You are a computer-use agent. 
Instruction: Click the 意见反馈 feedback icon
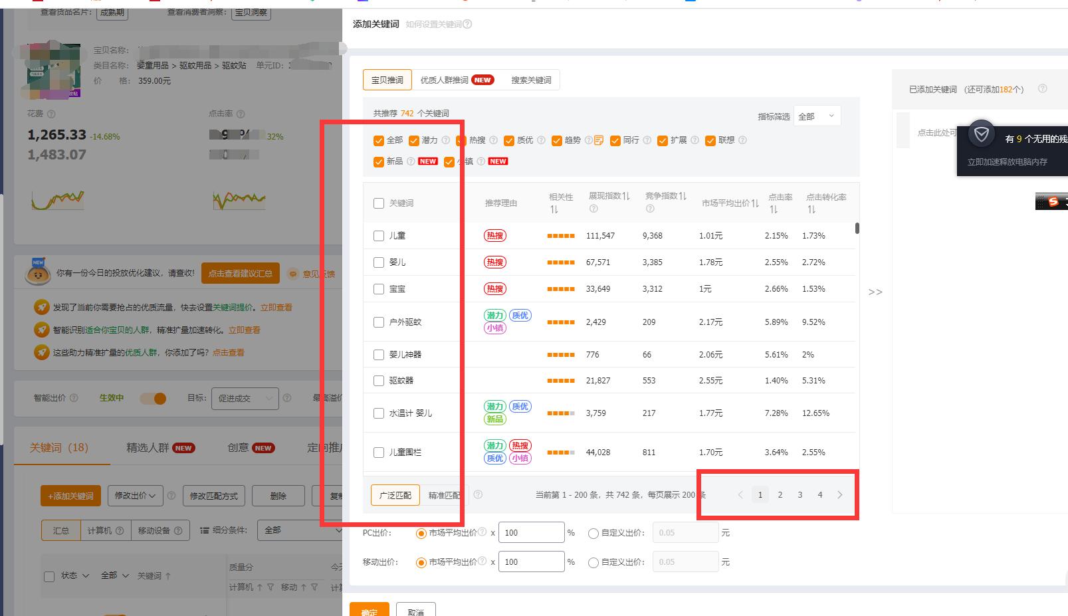click(x=293, y=273)
